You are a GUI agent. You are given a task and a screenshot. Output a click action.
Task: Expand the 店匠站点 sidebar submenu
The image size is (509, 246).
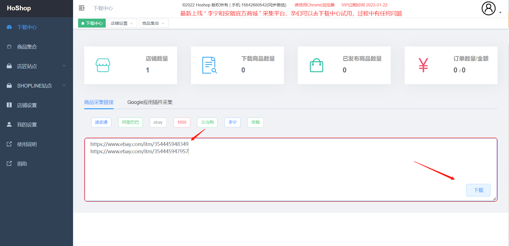click(x=64, y=66)
